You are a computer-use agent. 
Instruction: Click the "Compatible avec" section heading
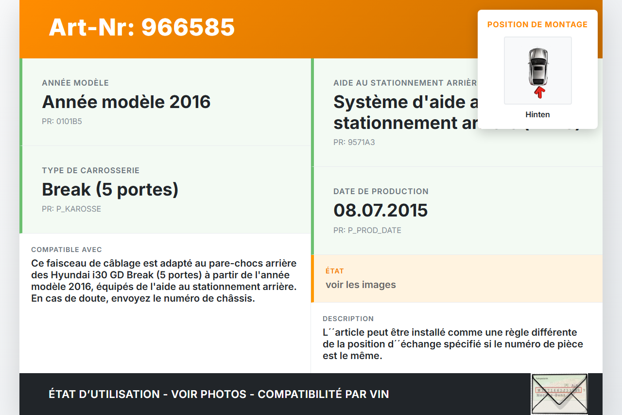click(67, 250)
